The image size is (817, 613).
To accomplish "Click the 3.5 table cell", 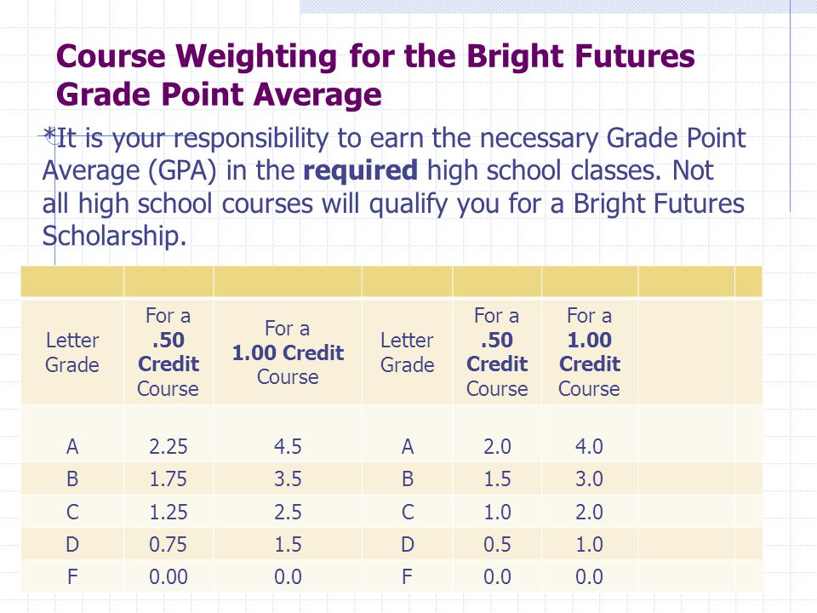I will (288, 479).
